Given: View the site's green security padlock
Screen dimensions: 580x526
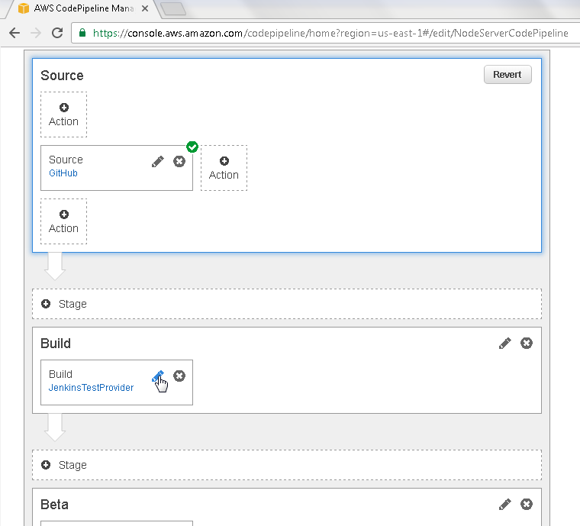Looking at the screenshot, I should click(82, 33).
